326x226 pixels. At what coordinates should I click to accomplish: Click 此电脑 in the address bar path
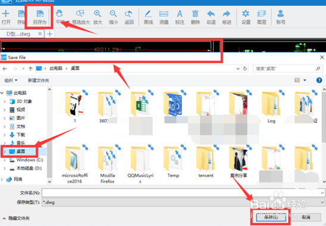[56, 68]
